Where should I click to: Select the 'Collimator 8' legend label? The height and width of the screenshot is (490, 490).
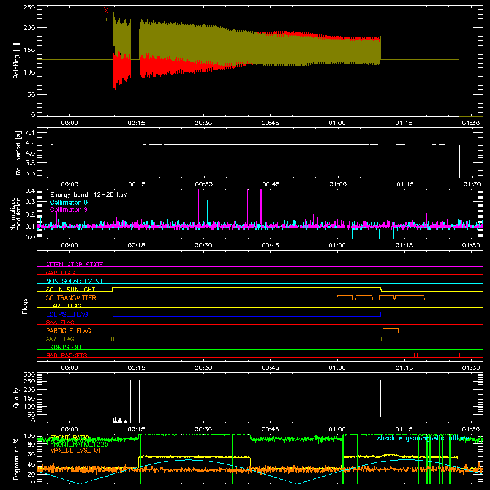coord(69,202)
